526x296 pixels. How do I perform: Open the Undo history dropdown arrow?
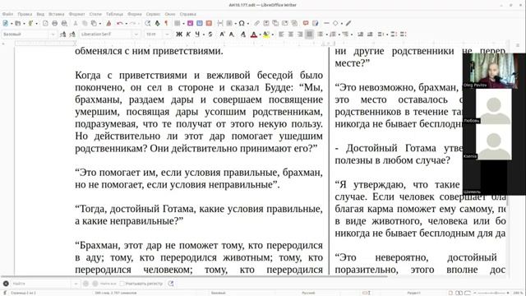coord(126,24)
